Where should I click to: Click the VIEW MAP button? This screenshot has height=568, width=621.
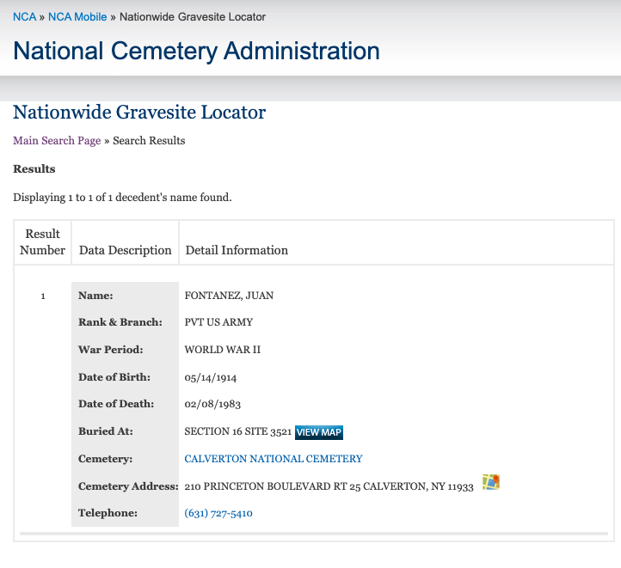click(319, 432)
